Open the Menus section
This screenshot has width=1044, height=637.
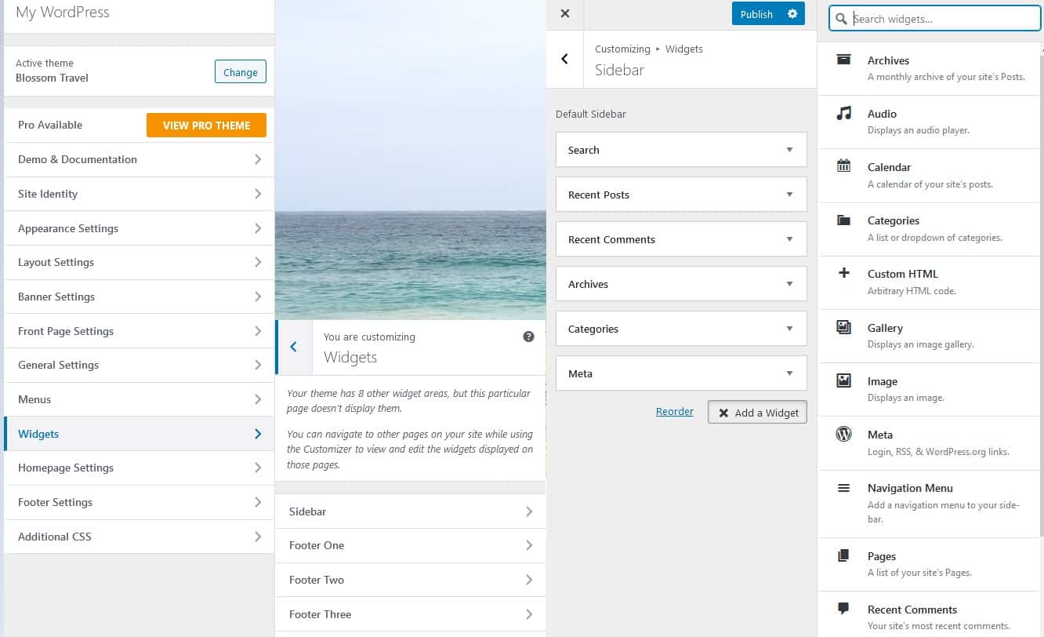(140, 399)
